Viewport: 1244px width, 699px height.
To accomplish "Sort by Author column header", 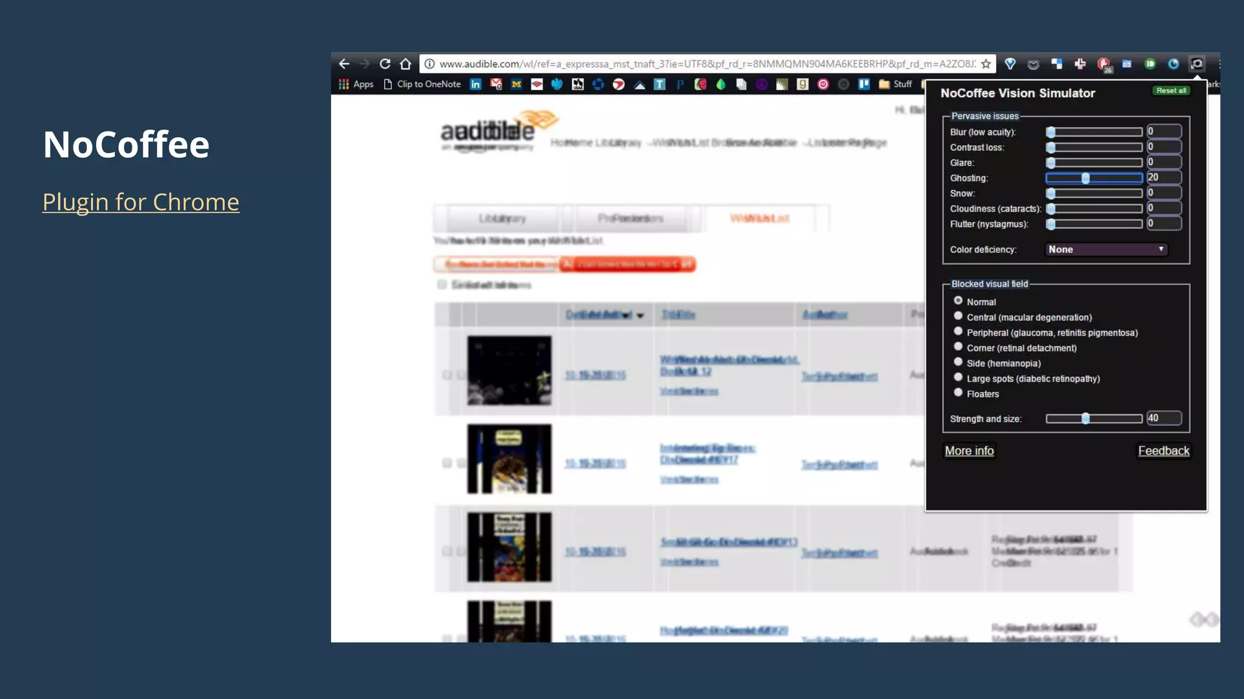I will click(x=825, y=314).
